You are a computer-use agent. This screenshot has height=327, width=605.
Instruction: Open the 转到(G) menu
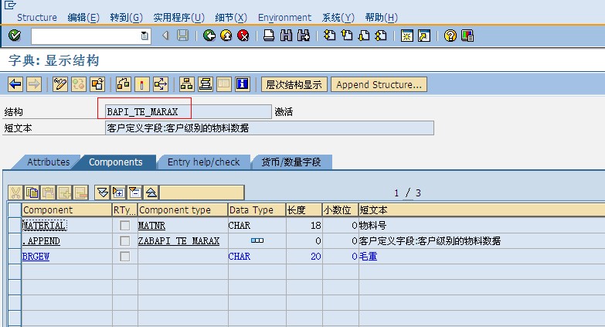tap(126, 18)
